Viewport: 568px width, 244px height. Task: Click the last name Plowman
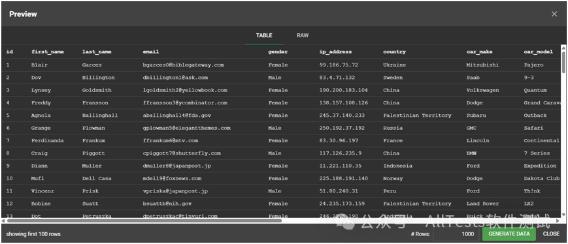[x=93, y=129]
